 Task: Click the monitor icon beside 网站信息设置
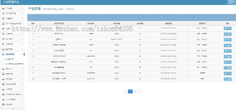click(x=3, y=84)
